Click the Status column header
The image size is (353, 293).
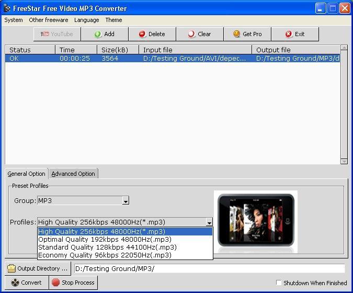(30, 50)
